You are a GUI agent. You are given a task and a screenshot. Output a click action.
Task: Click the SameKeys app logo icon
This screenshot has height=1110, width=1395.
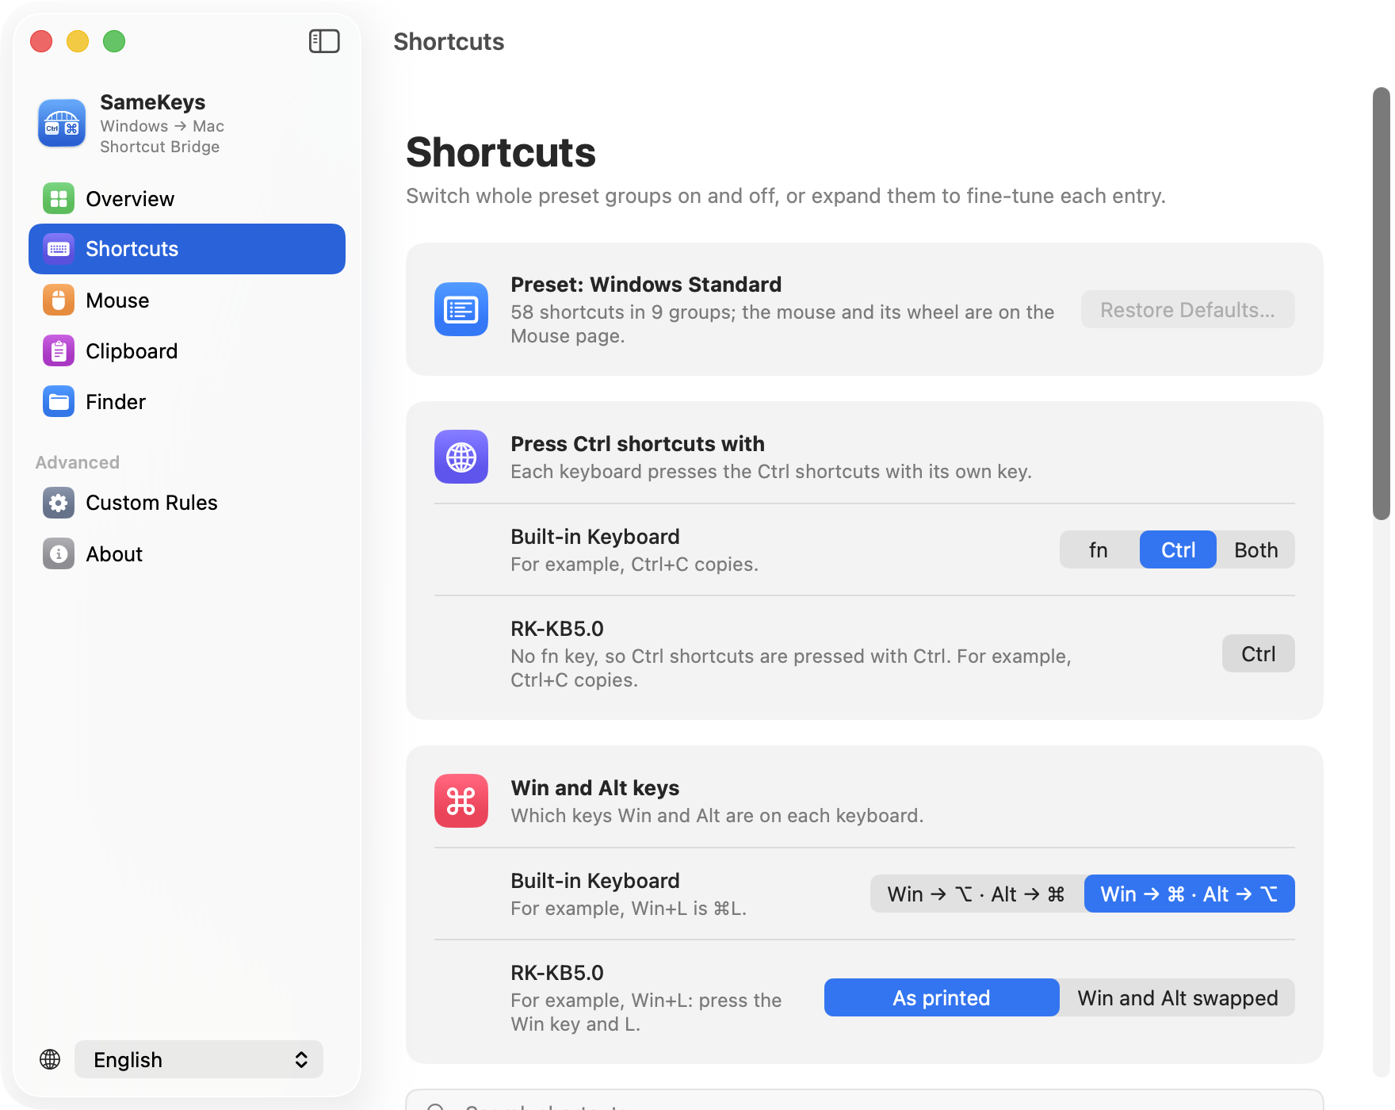pos(62,124)
